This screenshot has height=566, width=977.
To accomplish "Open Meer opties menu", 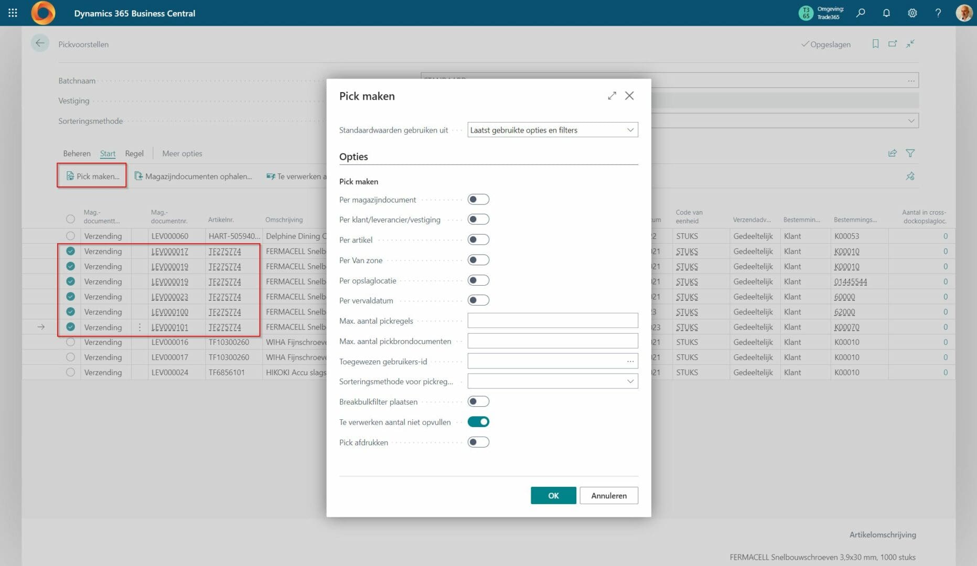I will pos(182,154).
